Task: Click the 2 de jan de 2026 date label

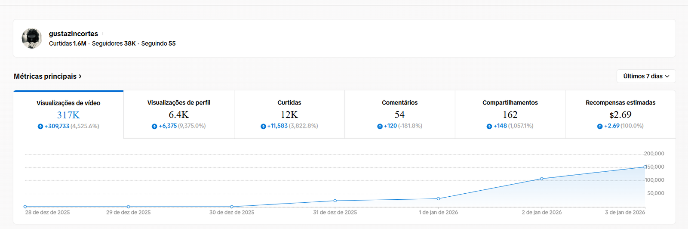Action: (542, 213)
